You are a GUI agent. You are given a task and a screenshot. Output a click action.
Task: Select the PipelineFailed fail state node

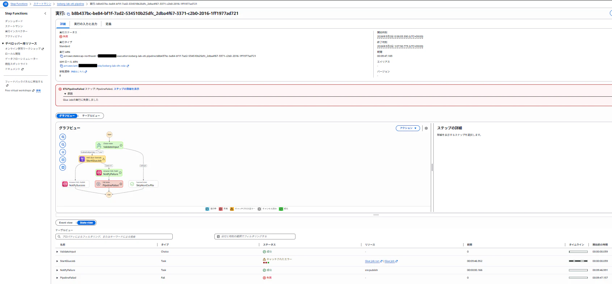click(x=109, y=184)
